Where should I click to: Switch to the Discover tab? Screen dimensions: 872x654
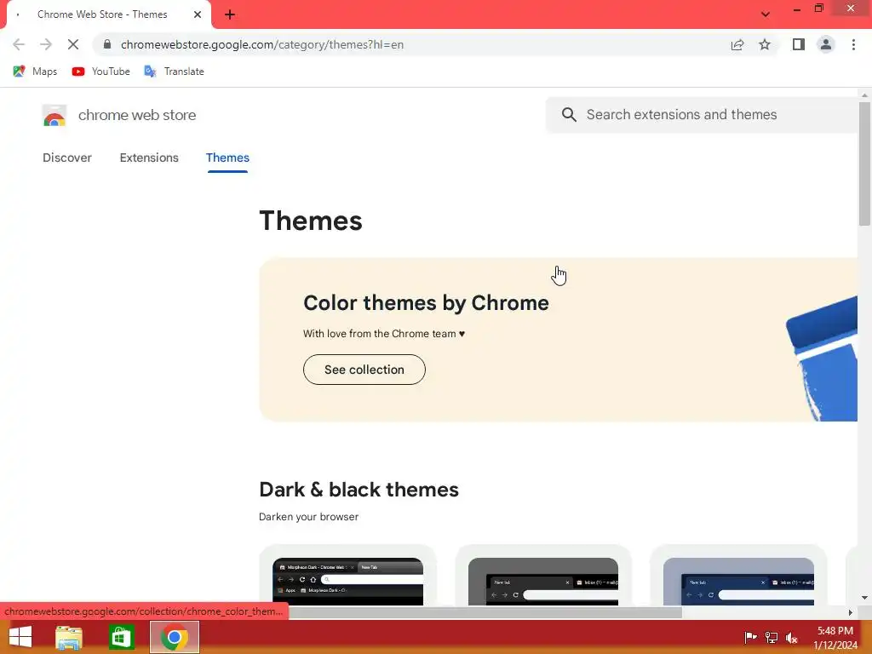67,158
